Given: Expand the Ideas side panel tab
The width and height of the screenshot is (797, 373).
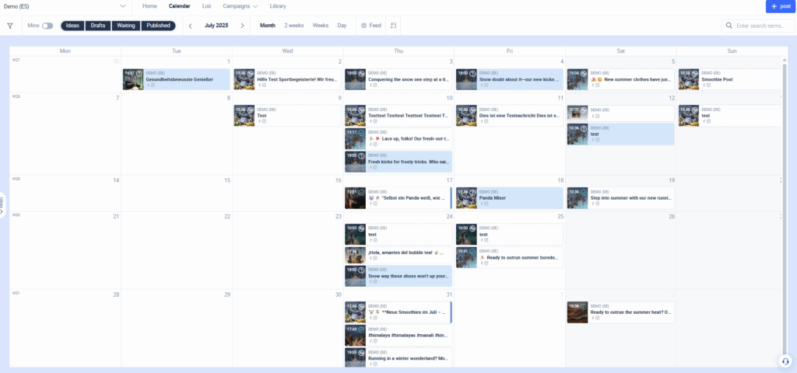Looking at the screenshot, I should (x=2, y=204).
